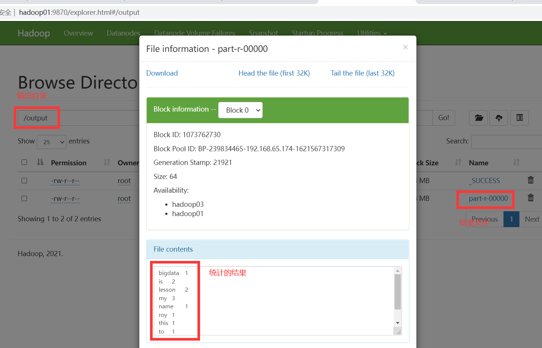Image resolution: width=542 pixels, height=348 pixels.
Task: Click the Download link
Action: 162,73
